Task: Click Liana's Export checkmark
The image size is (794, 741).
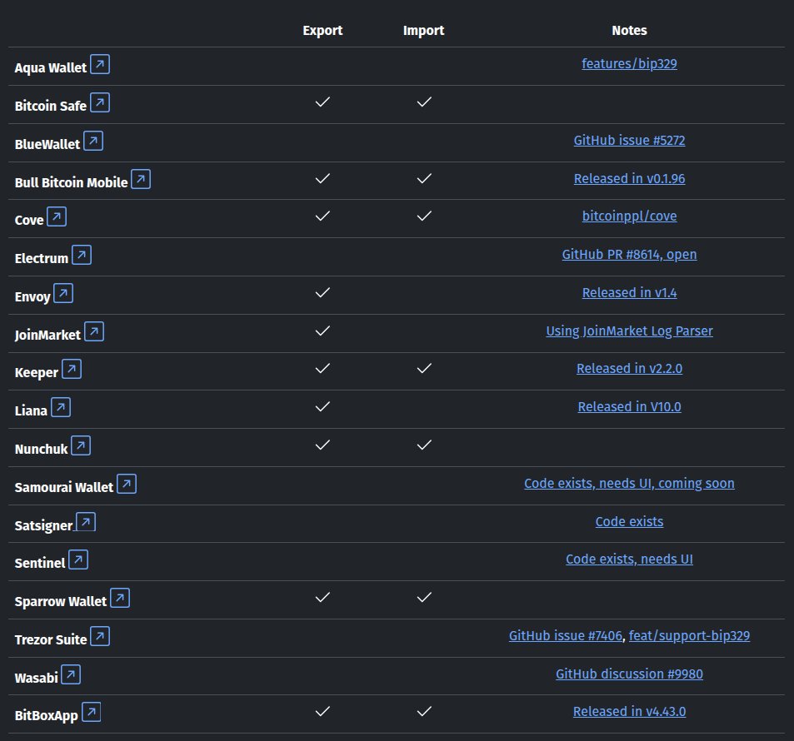Action: [x=322, y=406]
